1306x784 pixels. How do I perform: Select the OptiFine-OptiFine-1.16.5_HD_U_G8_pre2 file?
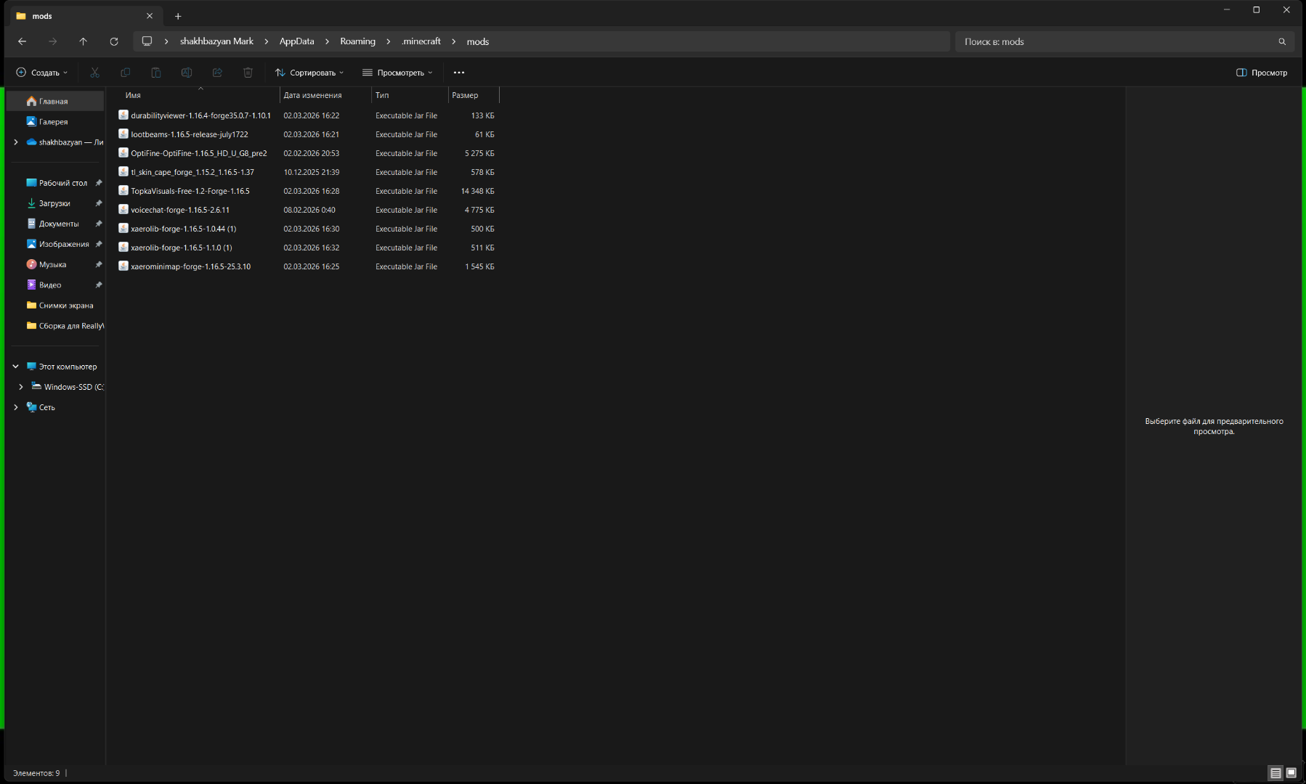point(199,153)
